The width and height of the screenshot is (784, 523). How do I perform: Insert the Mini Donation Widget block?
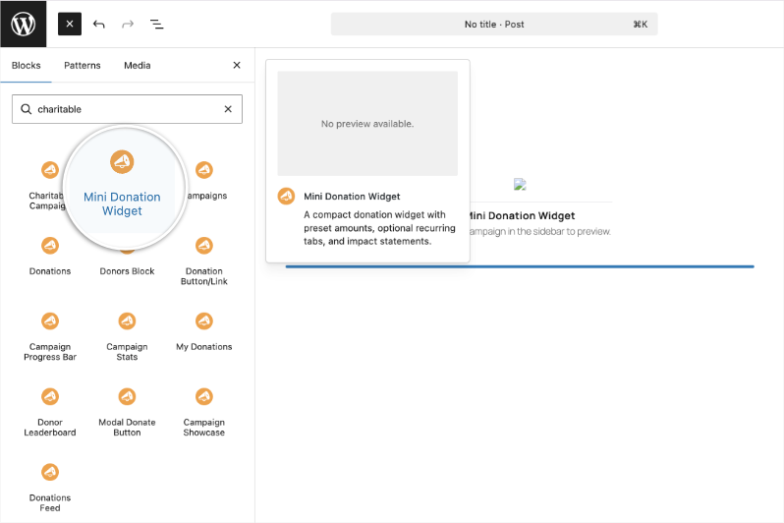pyautogui.click(x=122, y=185)
